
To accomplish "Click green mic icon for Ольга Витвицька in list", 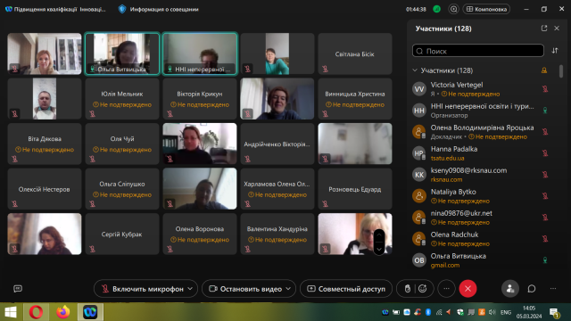I will point(545,260).
